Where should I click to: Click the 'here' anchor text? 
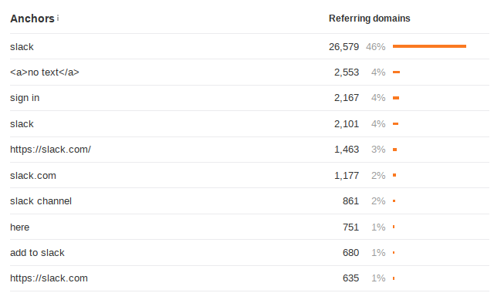pos(19,227)
